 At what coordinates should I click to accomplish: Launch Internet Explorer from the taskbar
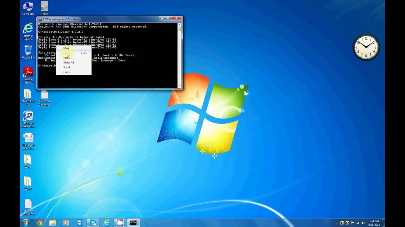(107, 223)
